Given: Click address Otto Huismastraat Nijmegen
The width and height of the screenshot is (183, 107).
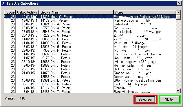Looking at the screenshot, I should tap(137, 80).
